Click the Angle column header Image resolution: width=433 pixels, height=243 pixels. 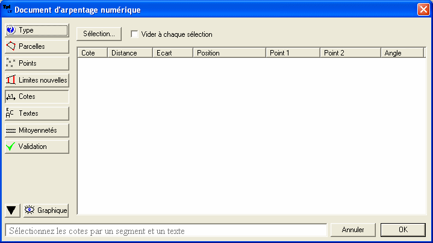pos(402,53)
